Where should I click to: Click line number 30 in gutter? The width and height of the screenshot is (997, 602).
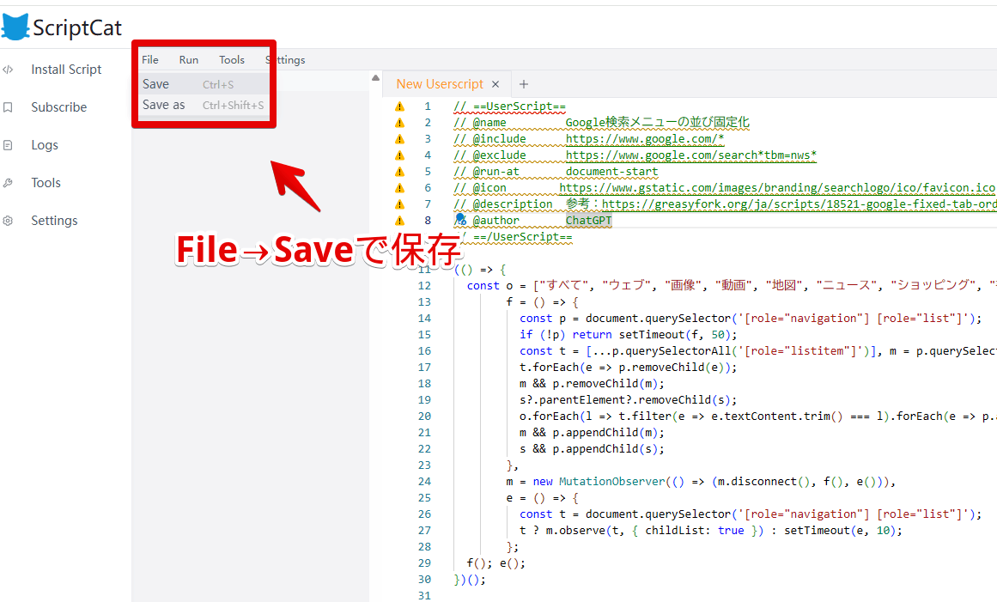pos(424,580)
